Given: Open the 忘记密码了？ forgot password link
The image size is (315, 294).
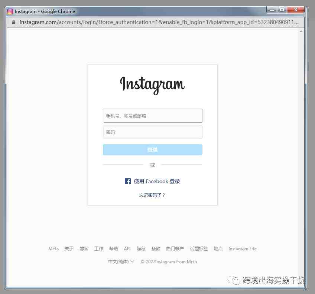Looking at the screenshot, I should 152,195.
